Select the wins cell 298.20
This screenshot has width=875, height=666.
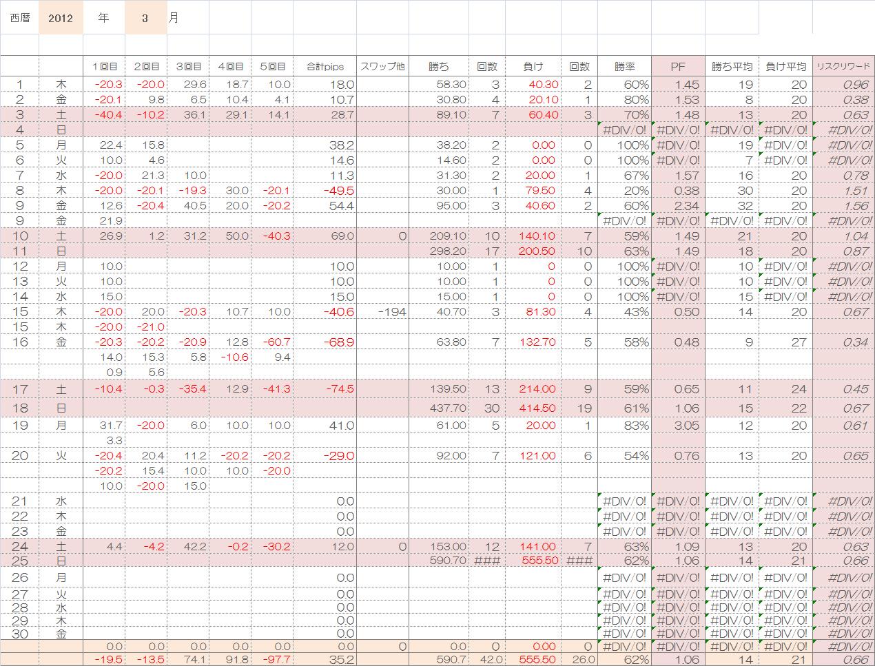tap(439, 251)
